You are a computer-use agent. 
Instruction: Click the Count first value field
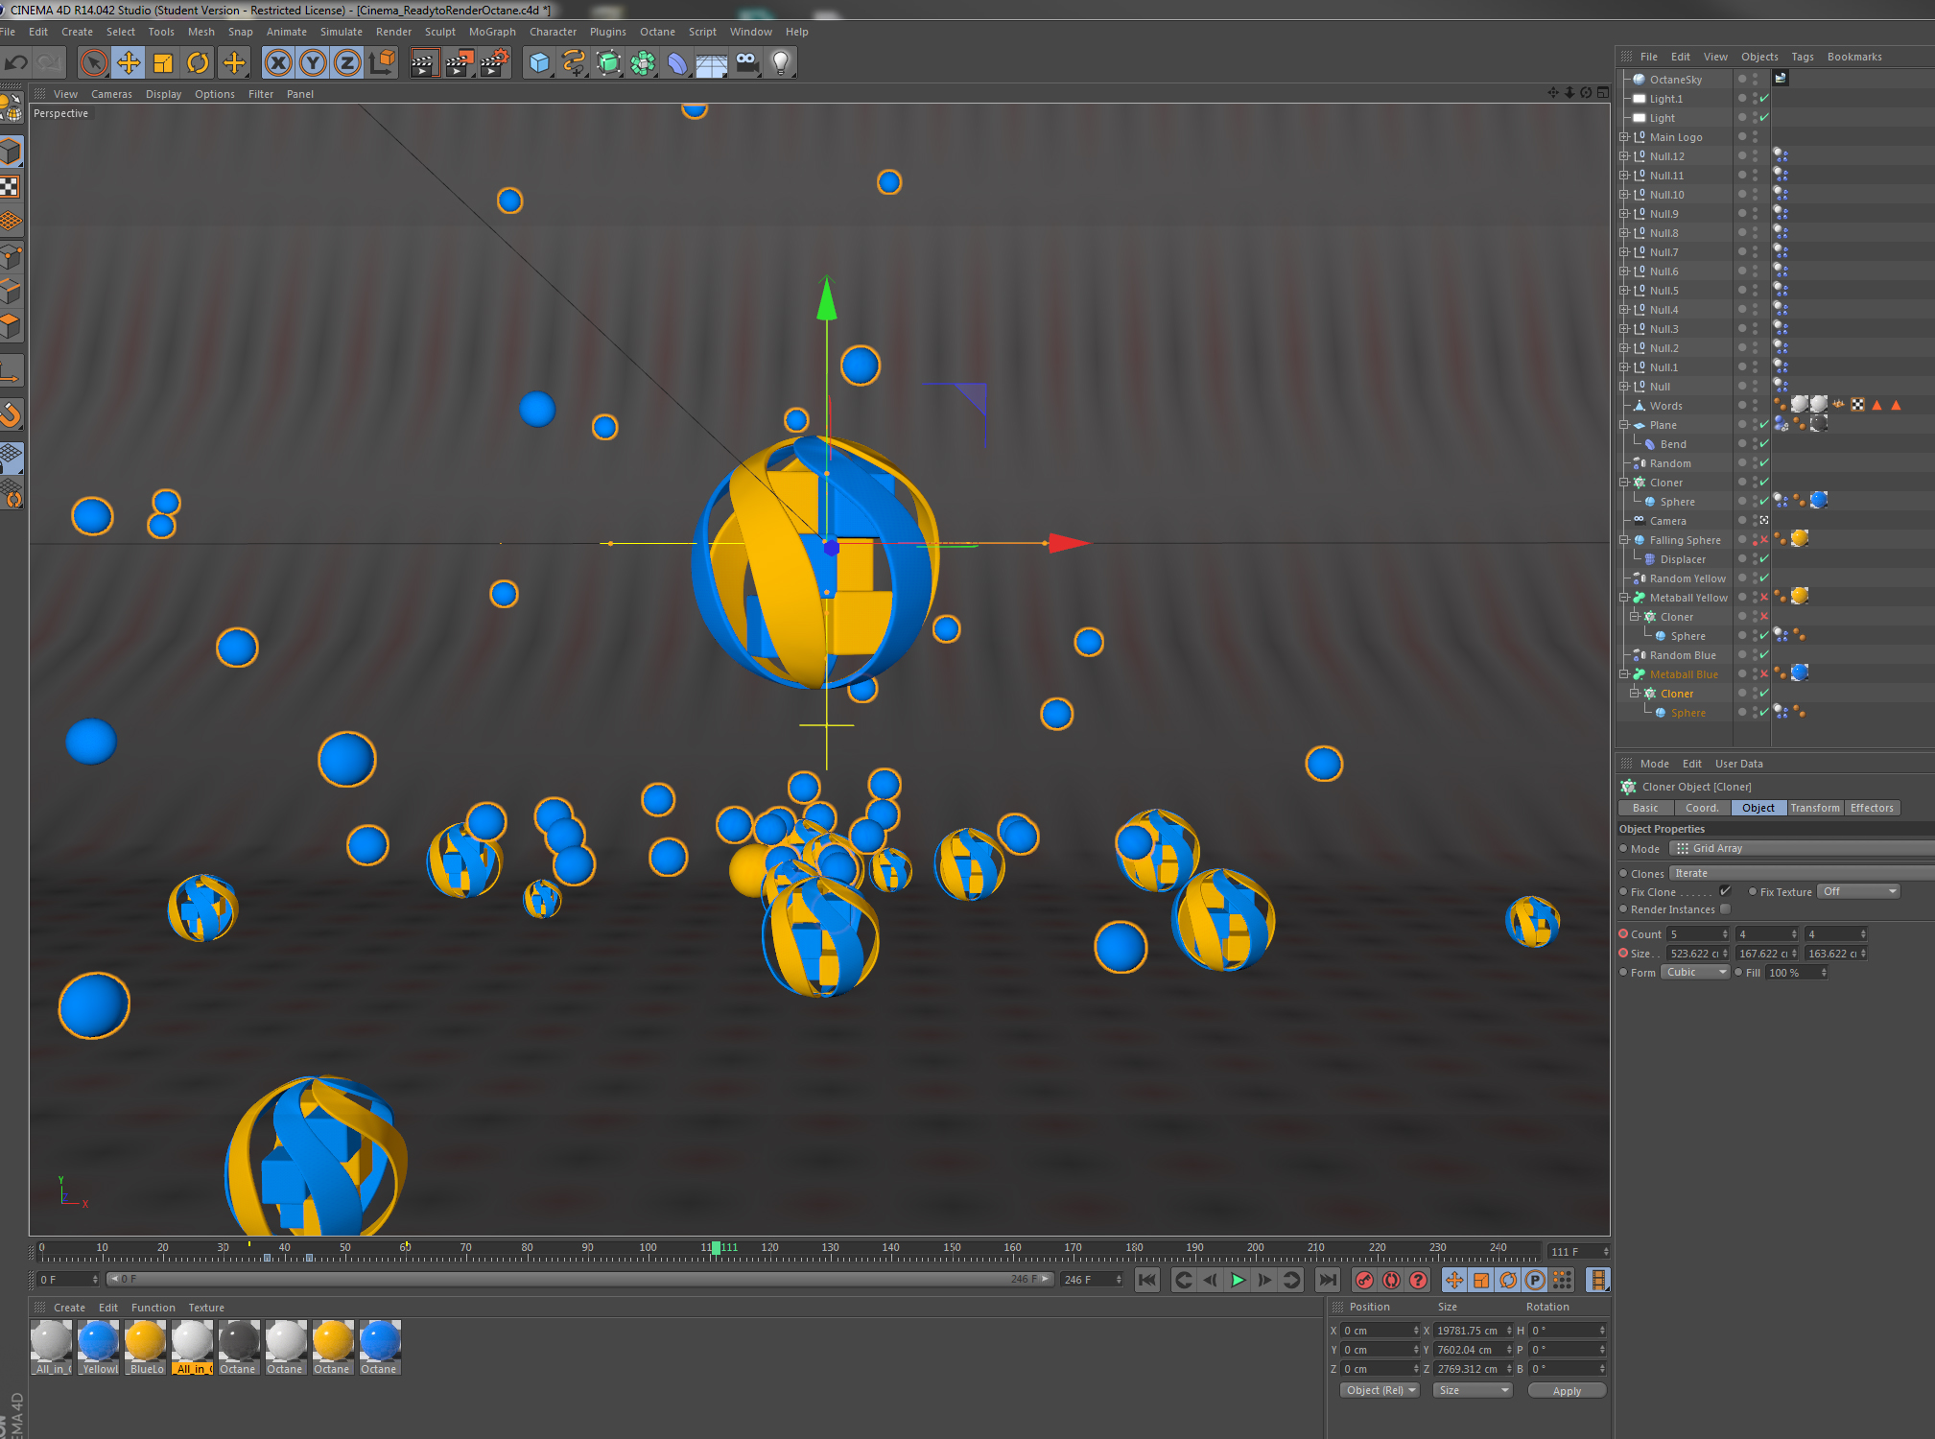pos(1694,933)
